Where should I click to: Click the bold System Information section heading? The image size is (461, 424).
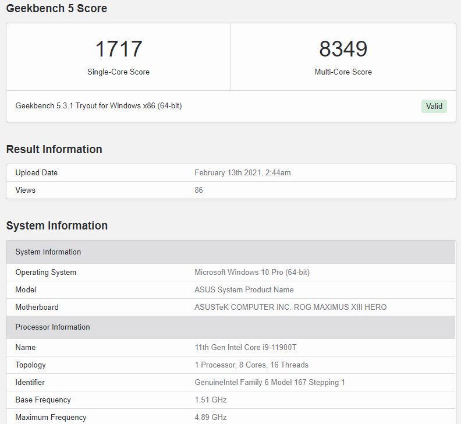[56, 225]
